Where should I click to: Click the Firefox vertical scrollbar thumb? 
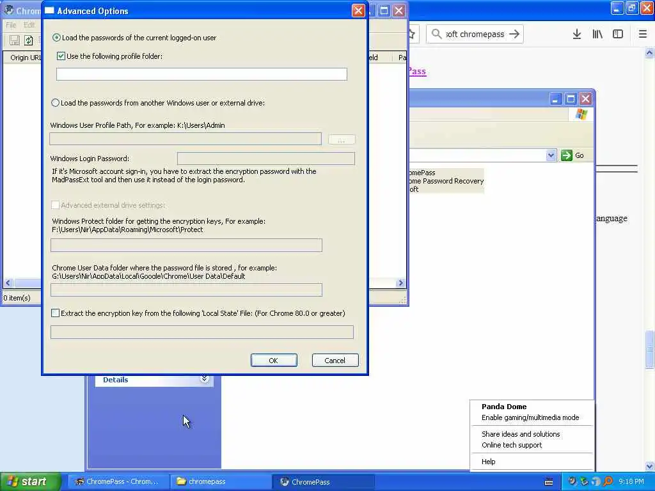click(650, 350)
